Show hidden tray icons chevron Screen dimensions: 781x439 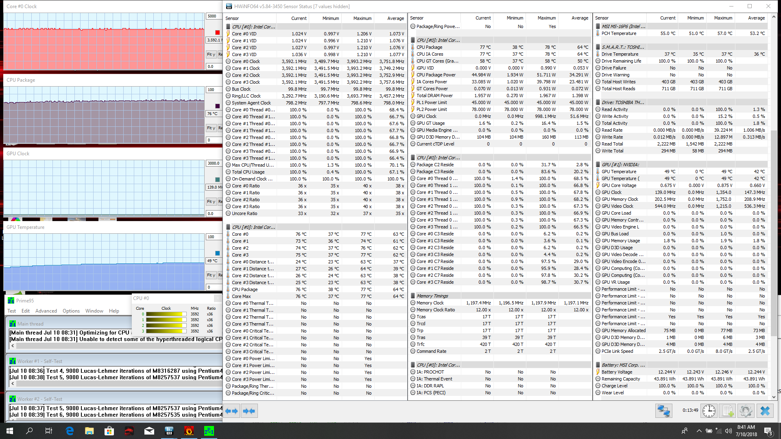click(x=699, y=431)
